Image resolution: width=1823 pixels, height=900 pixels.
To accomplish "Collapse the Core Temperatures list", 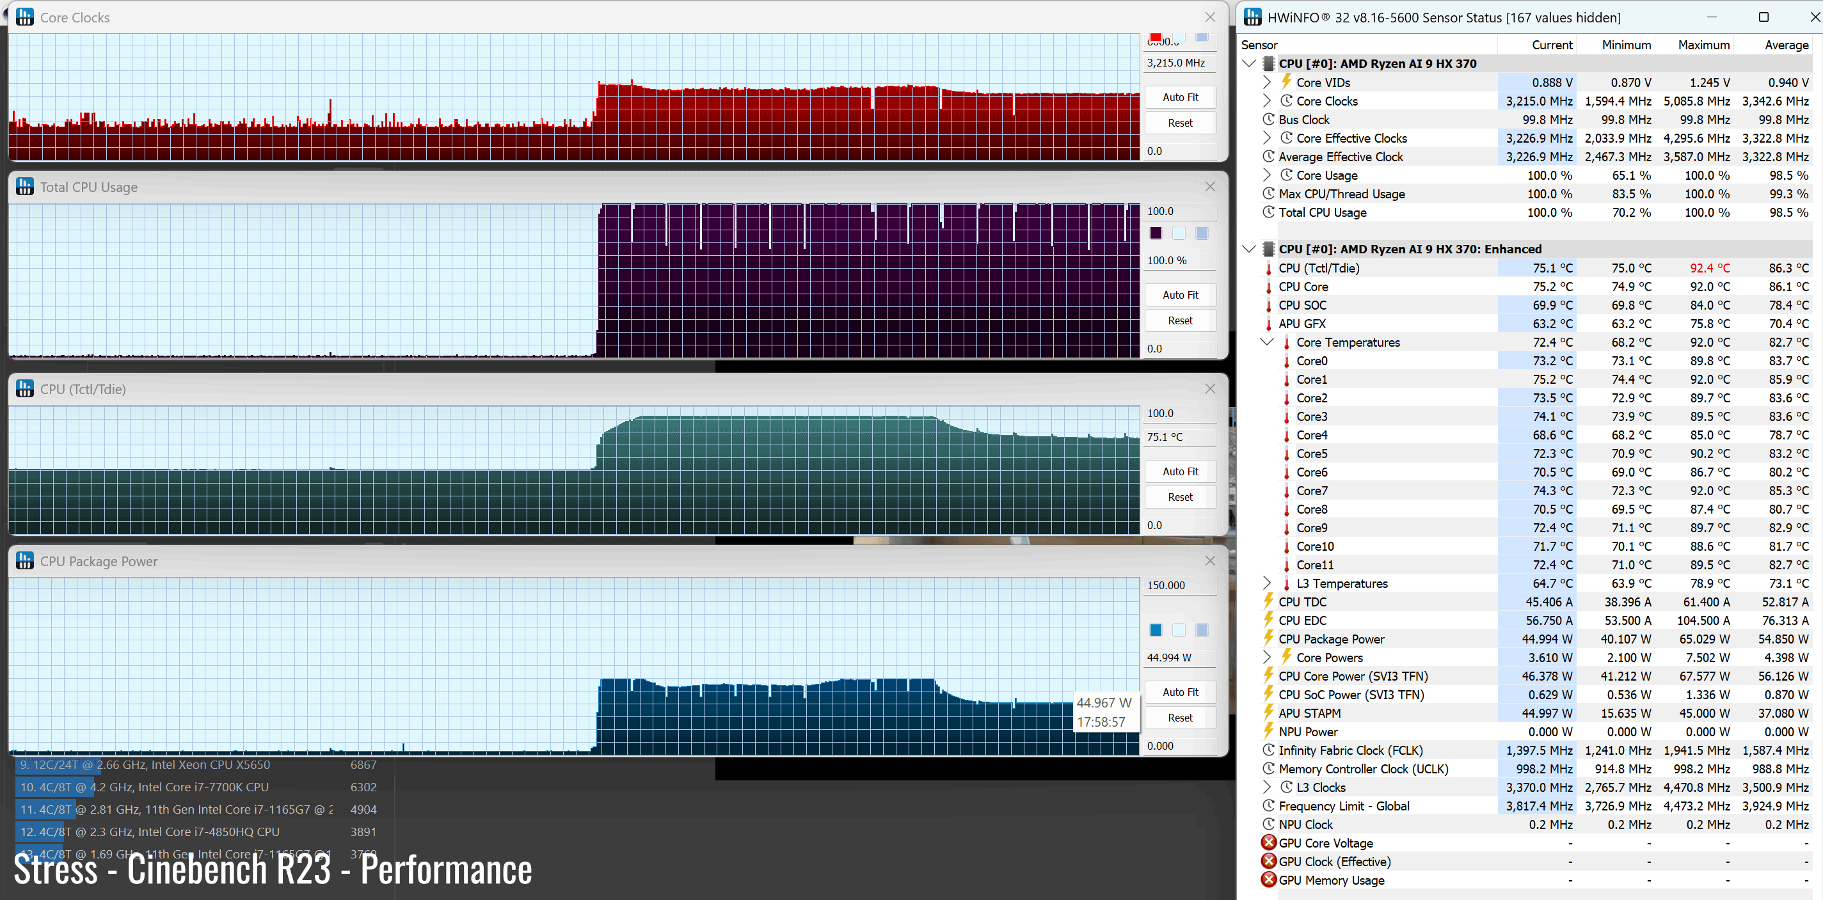I will 1268,342.
